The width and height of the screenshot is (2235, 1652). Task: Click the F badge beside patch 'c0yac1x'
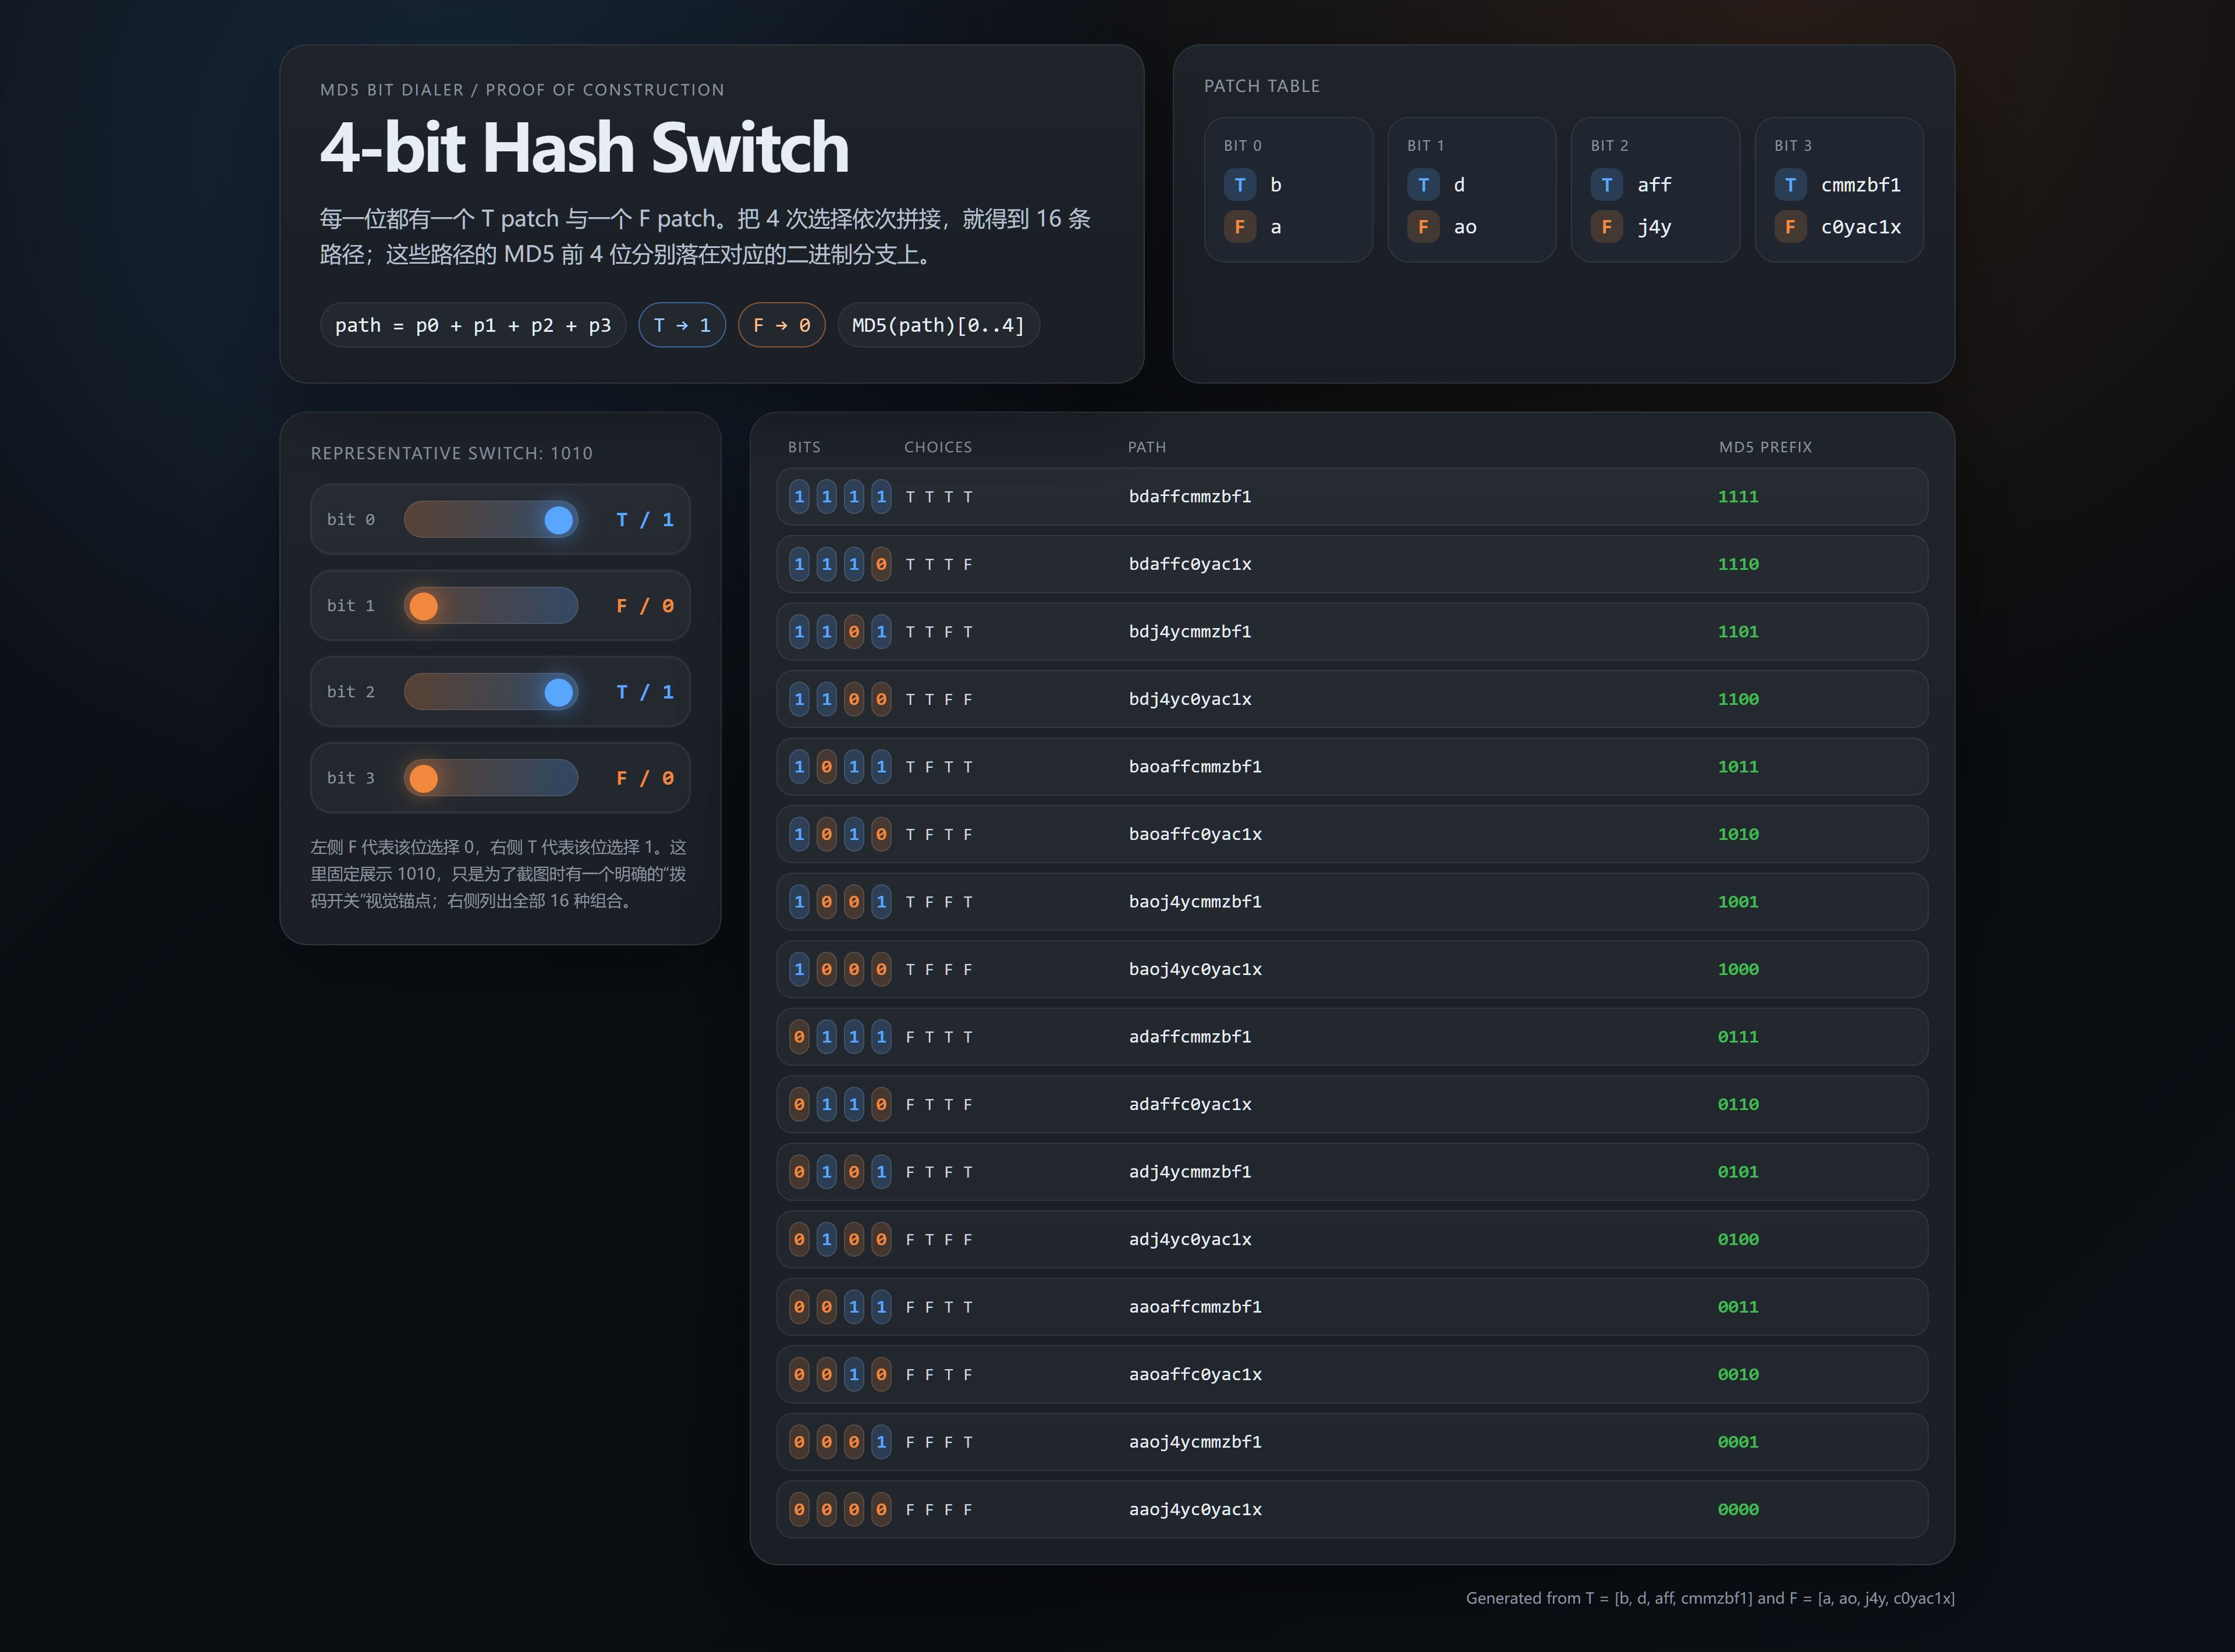pyautogui.click(x=1790, y=227)
